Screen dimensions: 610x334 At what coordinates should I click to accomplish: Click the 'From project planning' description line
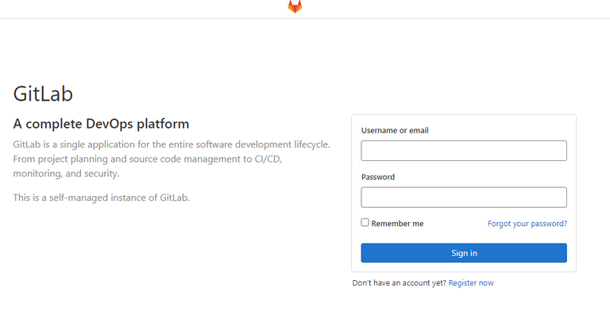pyautogui.click(x=148, y=159)
